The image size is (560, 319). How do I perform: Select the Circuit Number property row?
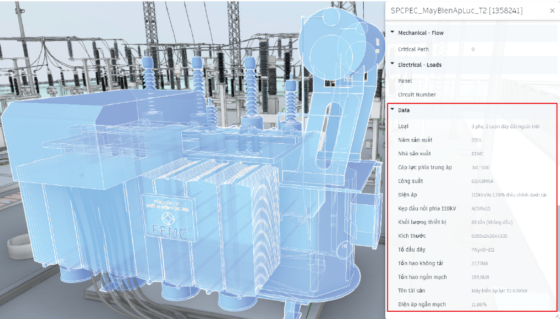coord(473,95)
